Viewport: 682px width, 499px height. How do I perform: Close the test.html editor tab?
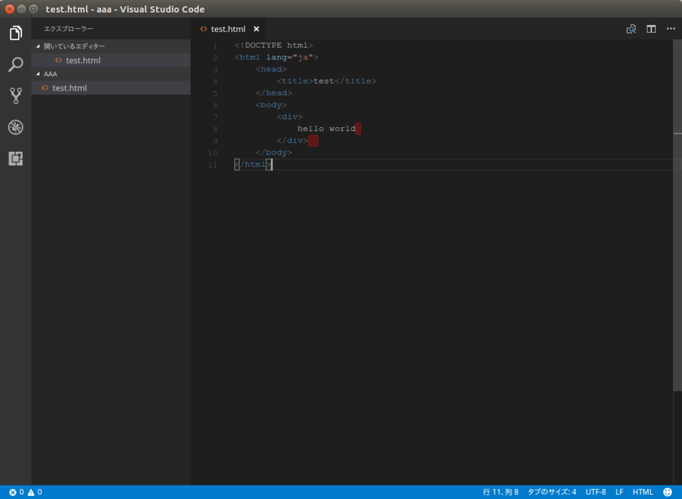point(256,29)
